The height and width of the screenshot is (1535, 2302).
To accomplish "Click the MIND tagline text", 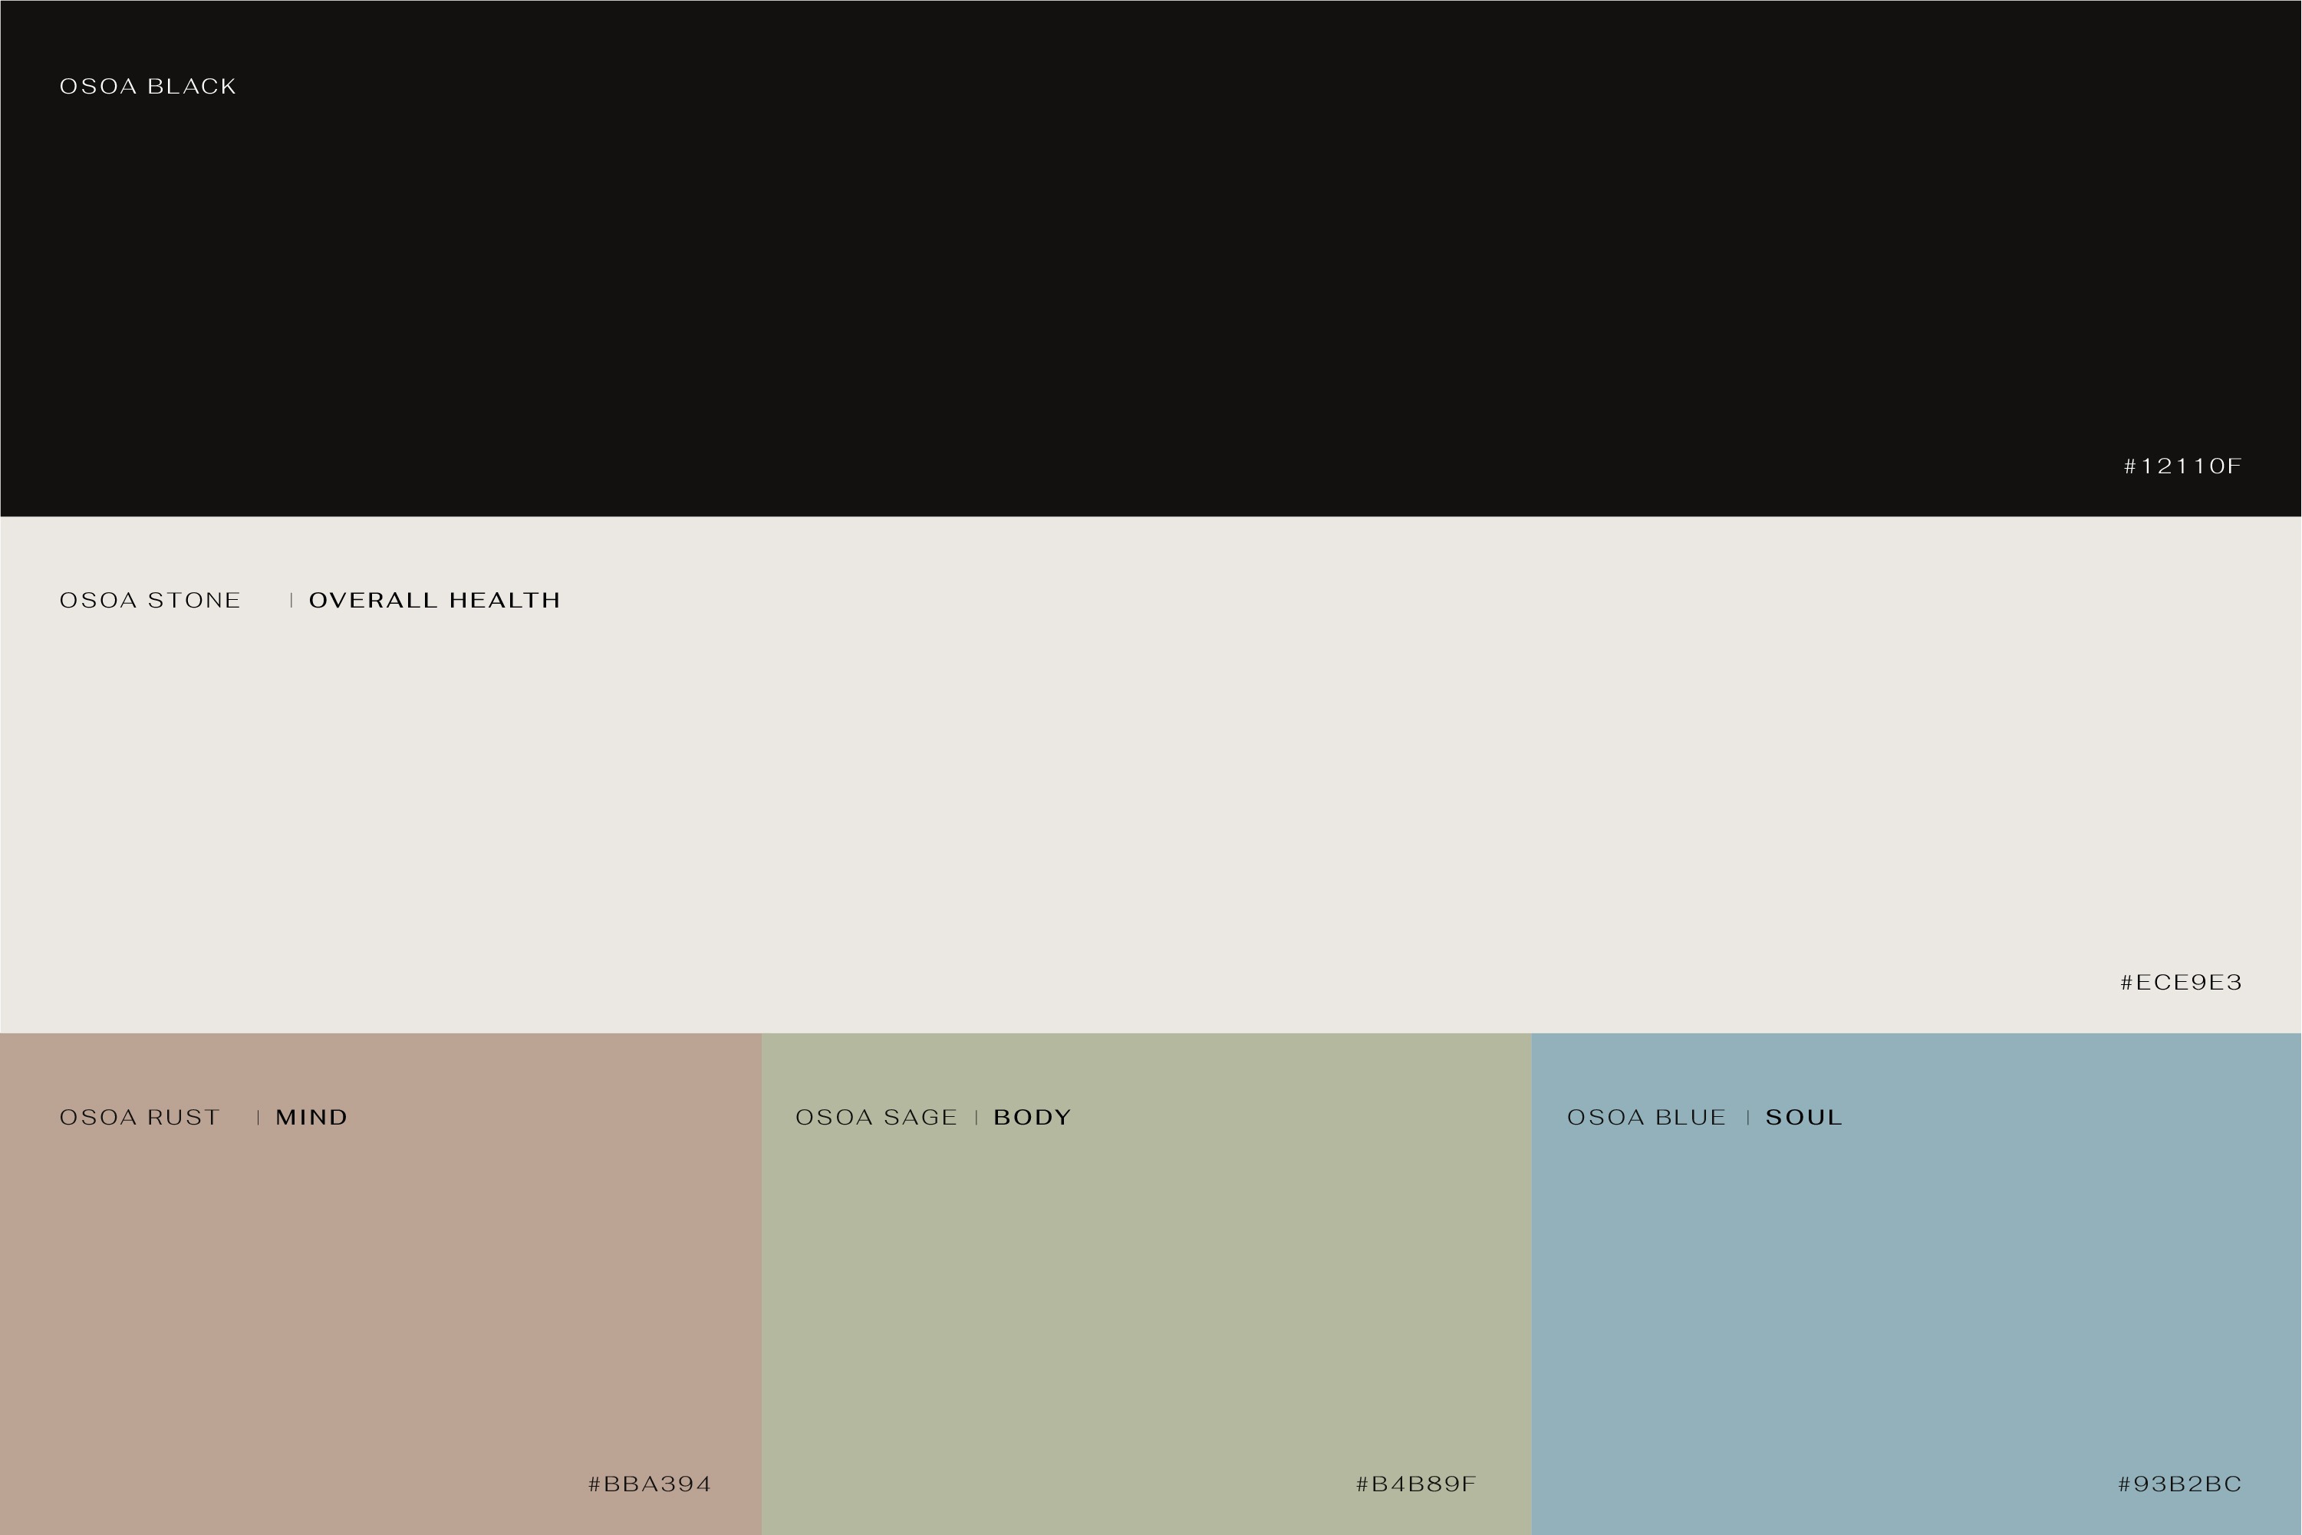I will point(311,1116).
